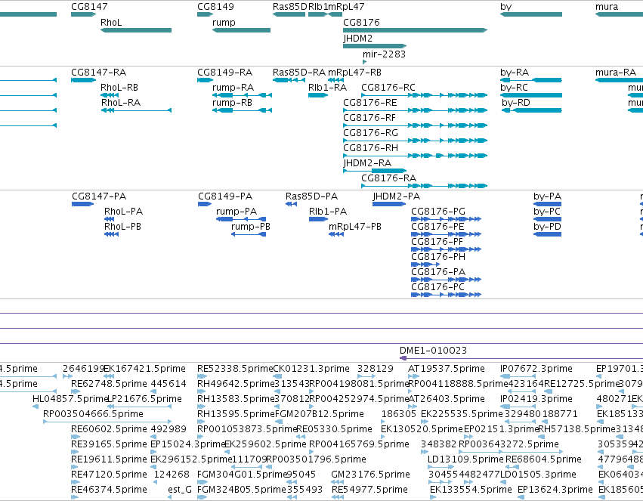Open the by-RD transcript label

pyautogui.click(x=516, y=103)
